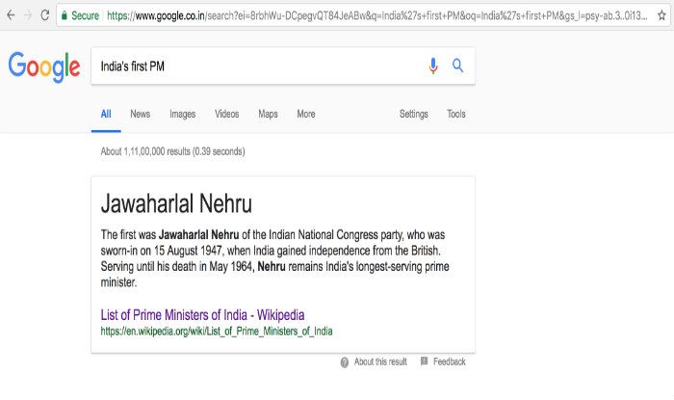The image size is (674, 400).
Task: Bookmark page with the star icon
Action: pos(661,16)
